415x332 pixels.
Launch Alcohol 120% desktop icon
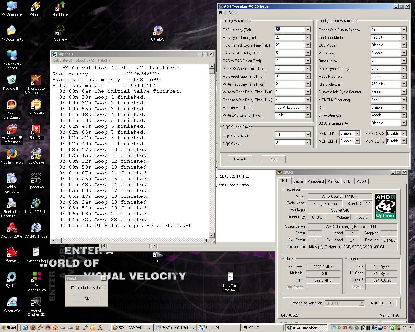point(12,231)
